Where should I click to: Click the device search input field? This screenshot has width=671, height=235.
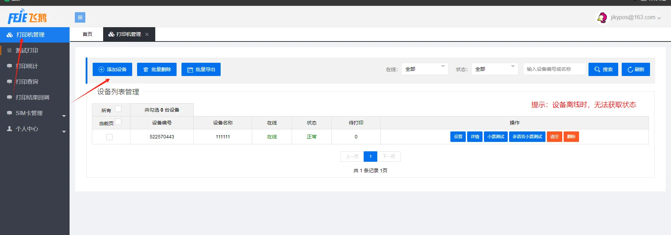coord(554,69)
